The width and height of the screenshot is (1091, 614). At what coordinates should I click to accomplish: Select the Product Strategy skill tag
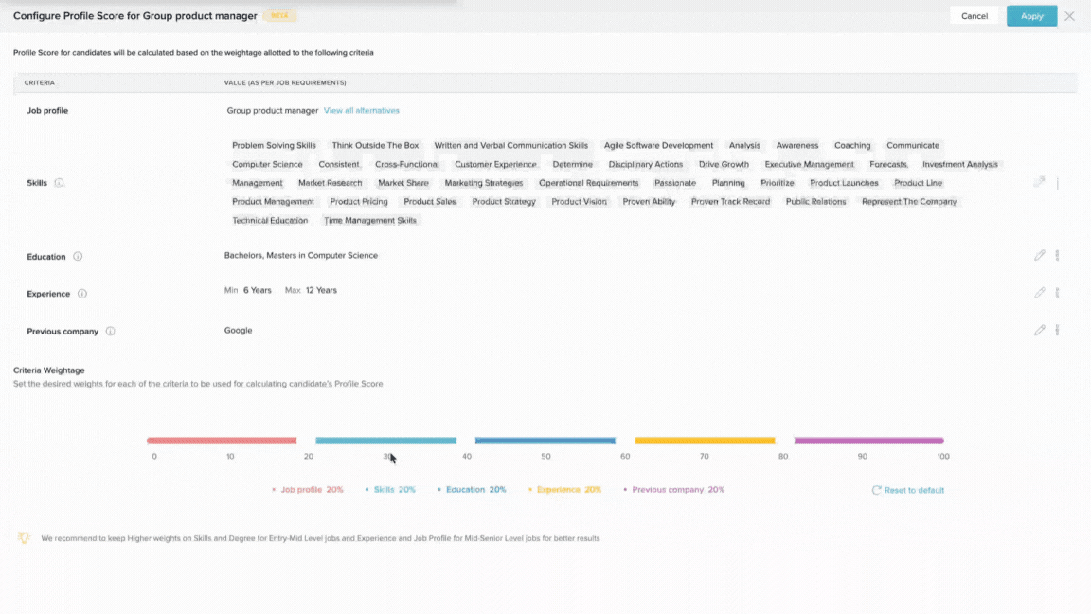pos(504,201)
